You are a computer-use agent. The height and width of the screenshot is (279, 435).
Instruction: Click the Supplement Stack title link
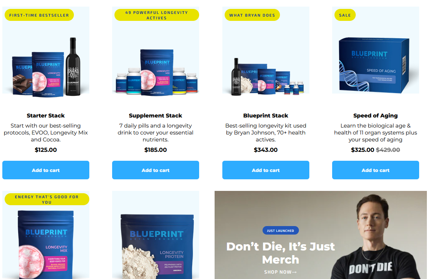(156, 116)
